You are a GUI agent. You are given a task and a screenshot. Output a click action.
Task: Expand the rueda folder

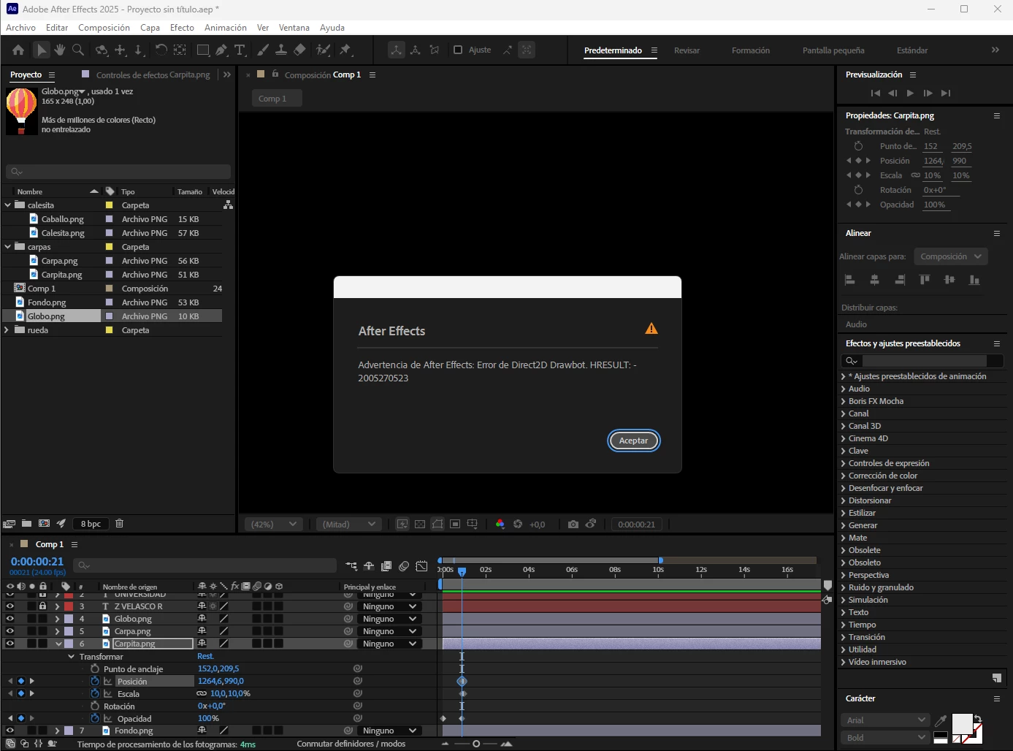tap(8, 330)
